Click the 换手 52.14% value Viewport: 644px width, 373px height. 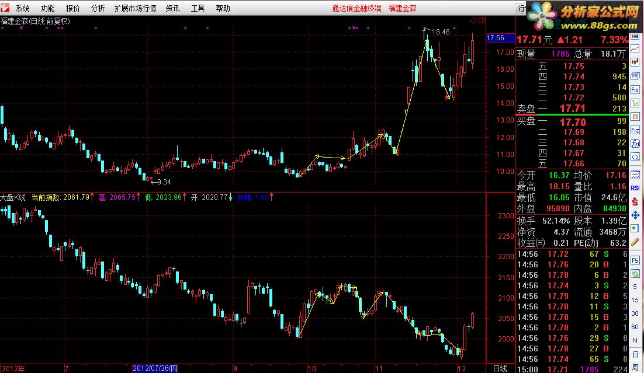[556, 221]
